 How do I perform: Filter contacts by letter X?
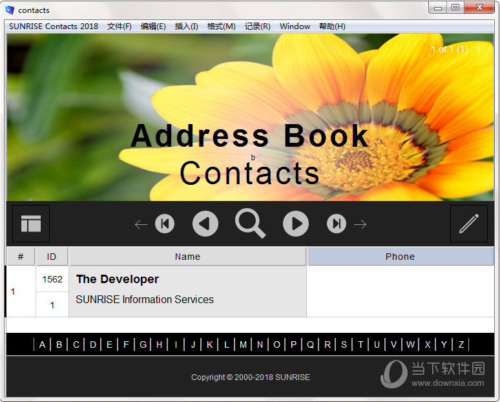(x=427, y=344)
